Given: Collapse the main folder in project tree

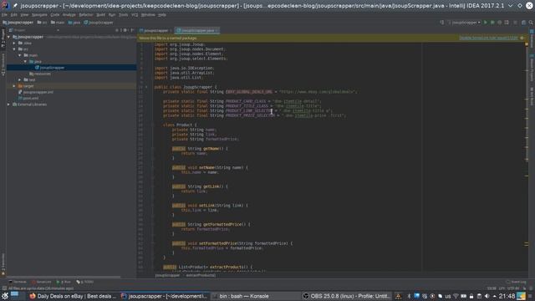Looking at the screenshot, I should (x=20, y=55).
